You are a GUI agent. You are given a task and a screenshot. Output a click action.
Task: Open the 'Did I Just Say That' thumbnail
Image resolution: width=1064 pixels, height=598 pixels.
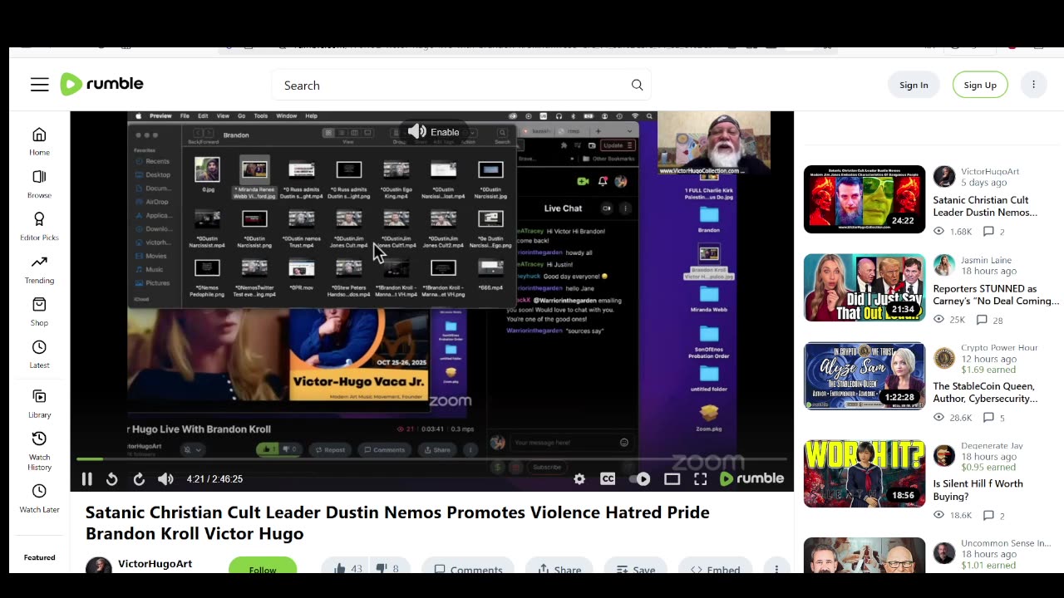pyautogui.click(x=864, y=287)
